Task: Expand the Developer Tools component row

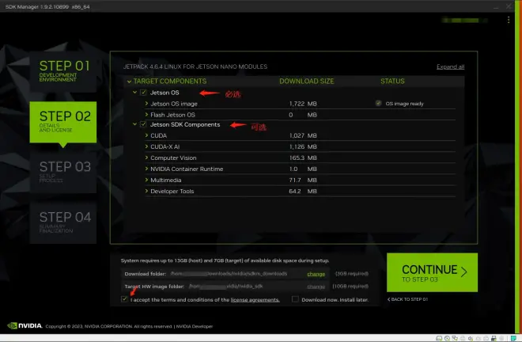Action: tap(146, 191)
